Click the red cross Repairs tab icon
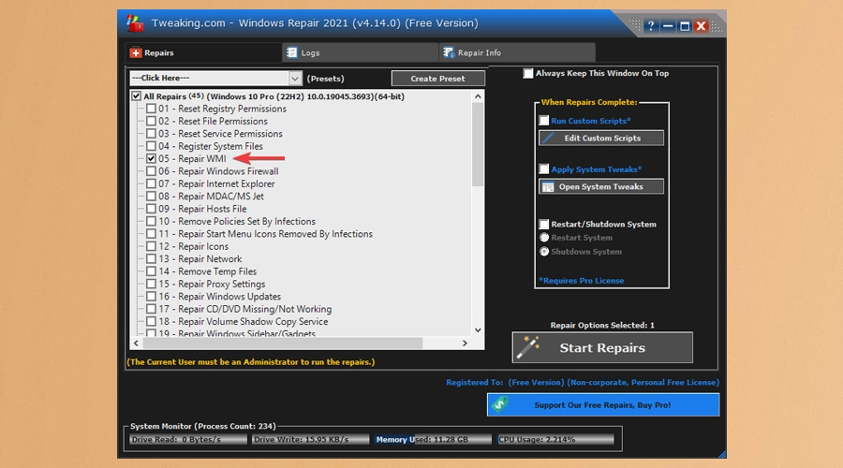The image size is (843, 468). pos(136,52)
